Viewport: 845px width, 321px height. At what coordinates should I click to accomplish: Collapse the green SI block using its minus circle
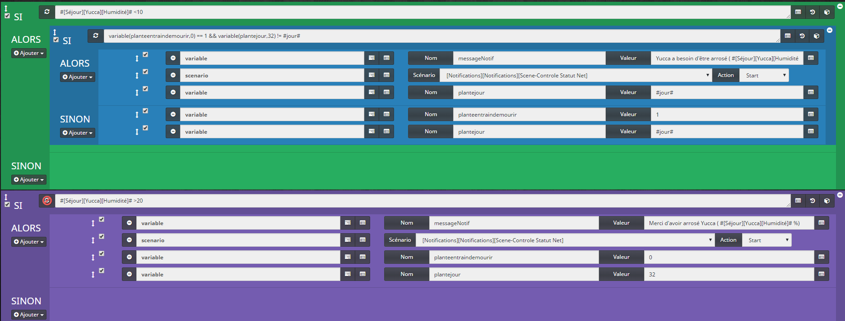coord(840,5)
